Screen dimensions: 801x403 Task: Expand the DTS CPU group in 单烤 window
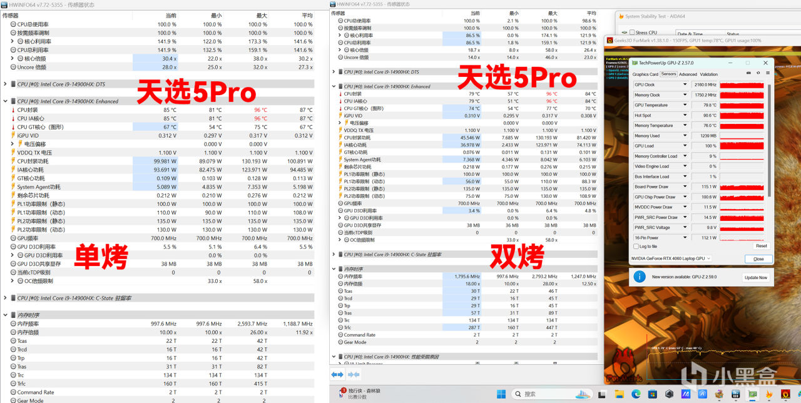(x=6, y=84)
